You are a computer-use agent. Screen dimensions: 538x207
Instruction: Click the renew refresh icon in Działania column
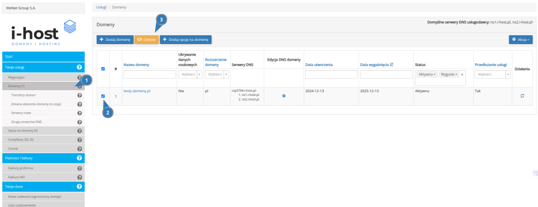[x=522, y=96]
